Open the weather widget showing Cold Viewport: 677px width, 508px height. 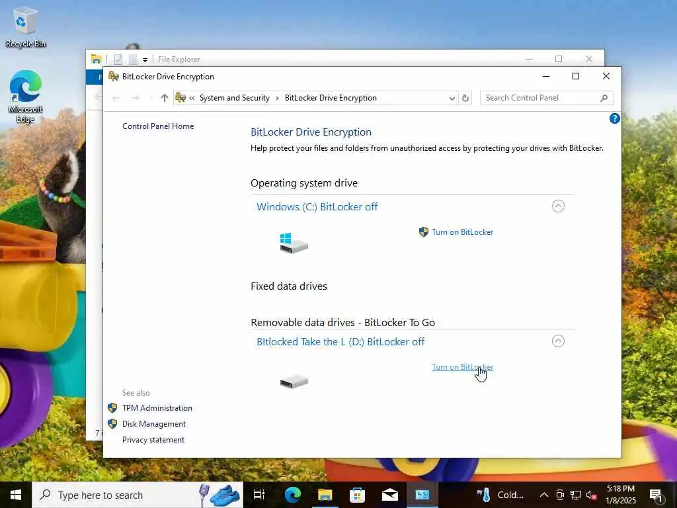click(501, 495)
